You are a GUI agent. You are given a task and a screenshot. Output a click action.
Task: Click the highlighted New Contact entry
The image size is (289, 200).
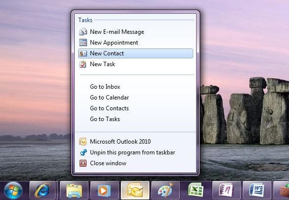(x=136, y=53)
